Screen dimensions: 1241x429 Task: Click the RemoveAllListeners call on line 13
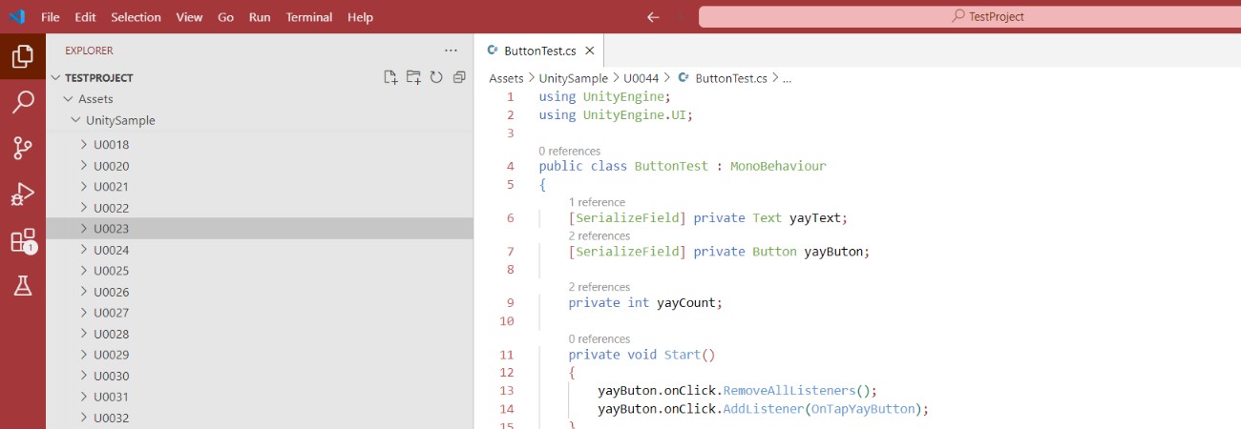point(789,390)
